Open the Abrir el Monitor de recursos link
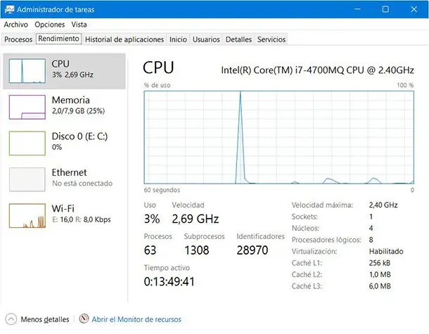The height and width of the screenshot is (334, 429). (136, 319)
